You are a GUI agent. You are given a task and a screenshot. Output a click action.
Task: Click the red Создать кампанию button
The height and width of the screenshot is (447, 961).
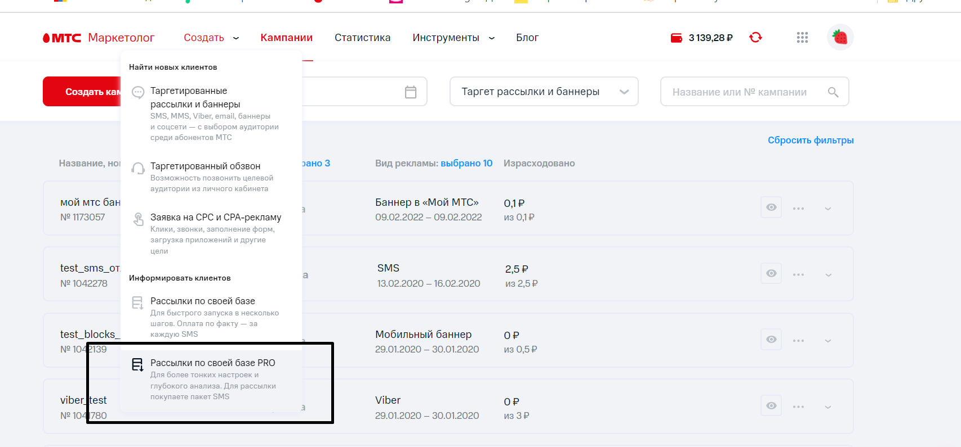tap(82, 92)
